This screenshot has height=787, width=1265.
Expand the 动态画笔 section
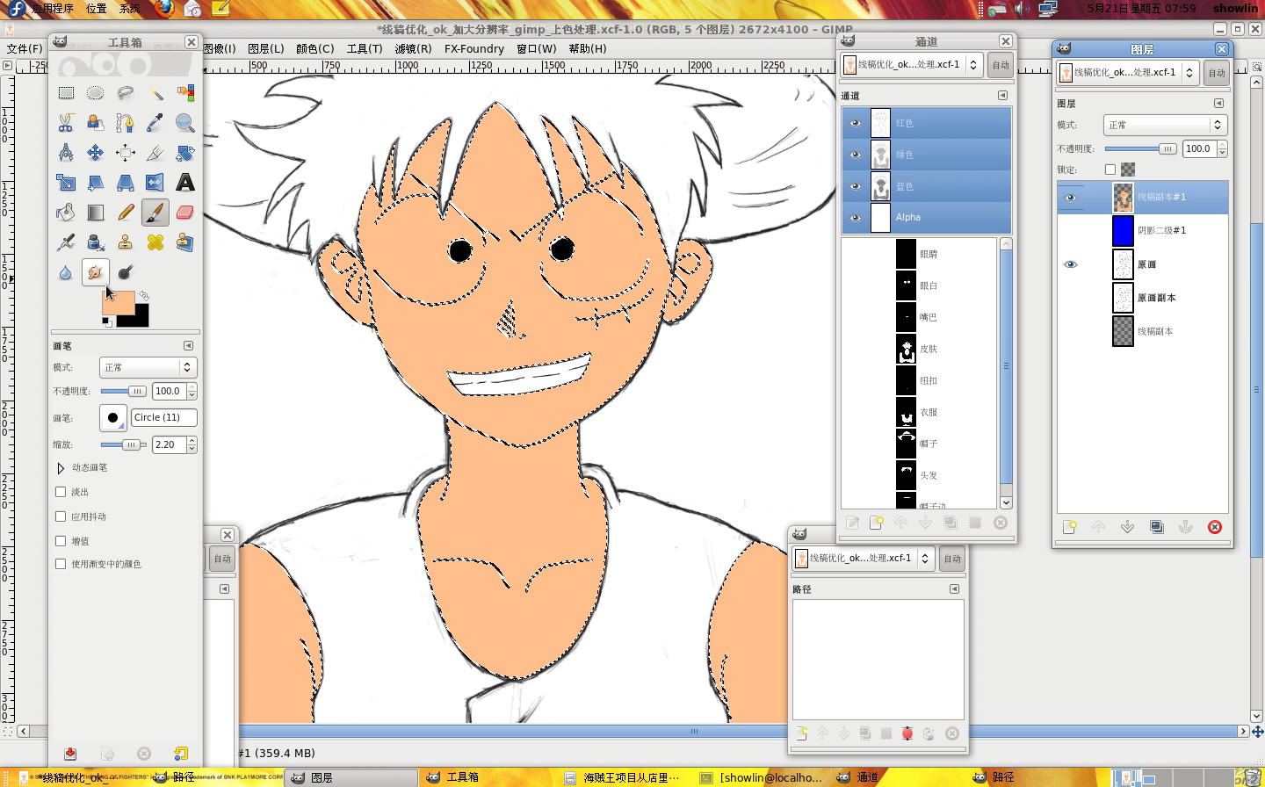pyautogui.click(x=61, y=468)
